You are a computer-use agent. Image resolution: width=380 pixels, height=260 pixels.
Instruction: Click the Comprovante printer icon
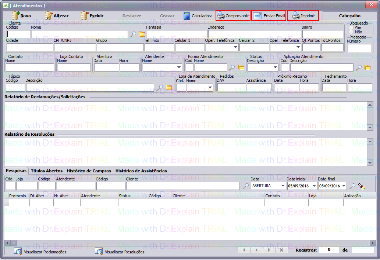point(221,16)
